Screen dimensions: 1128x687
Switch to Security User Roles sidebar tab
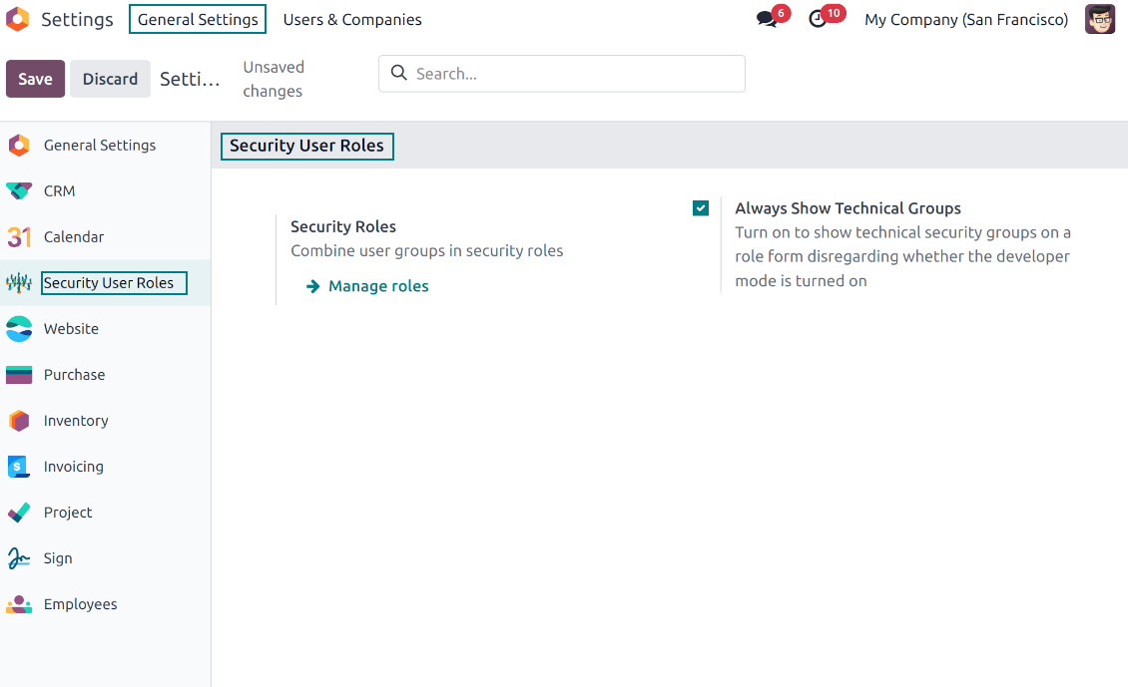108,283
